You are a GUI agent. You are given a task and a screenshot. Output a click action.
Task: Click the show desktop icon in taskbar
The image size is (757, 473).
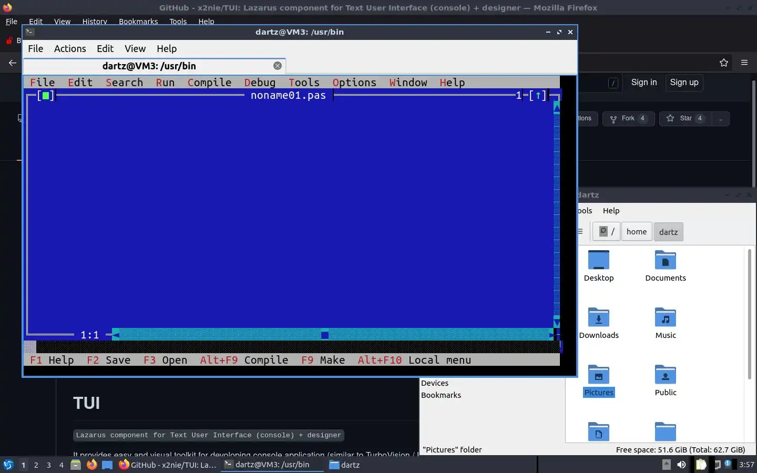point(107,465)
